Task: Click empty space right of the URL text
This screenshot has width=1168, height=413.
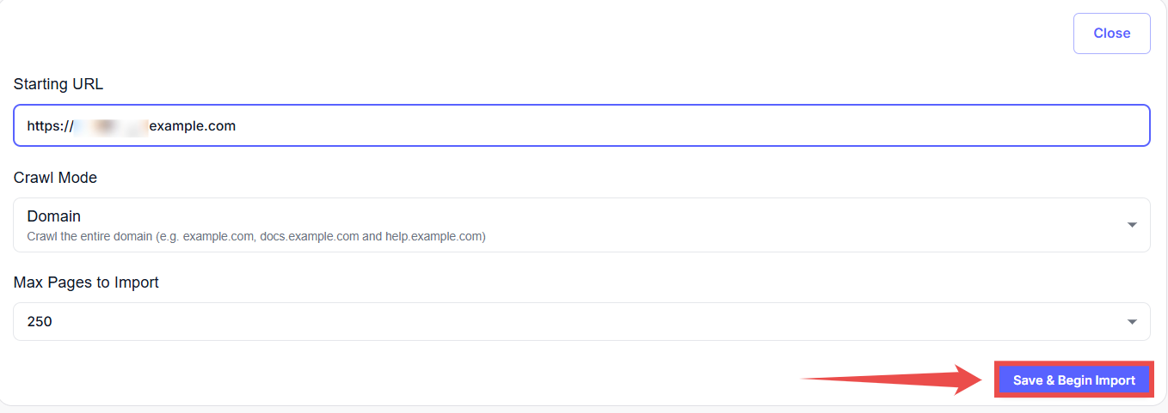Action: 688,126
